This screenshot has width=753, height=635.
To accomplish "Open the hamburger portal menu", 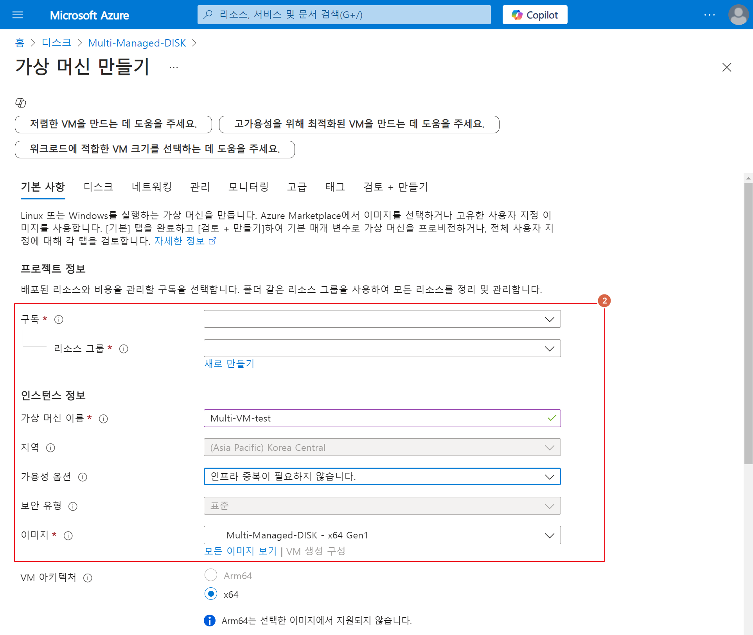I will pyautogui.click(x=18, y=15).
